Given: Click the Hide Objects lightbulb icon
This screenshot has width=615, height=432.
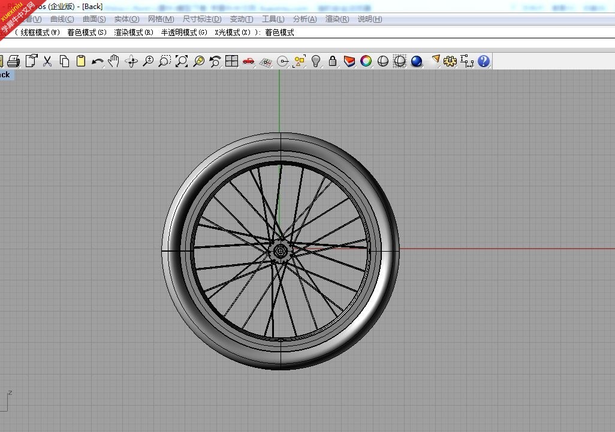Looking at the screenshot, I should (316, 61).
